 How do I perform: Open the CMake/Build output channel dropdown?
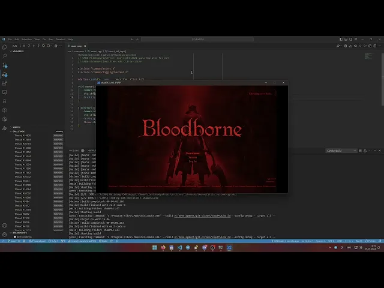click(x=341, y=151)
